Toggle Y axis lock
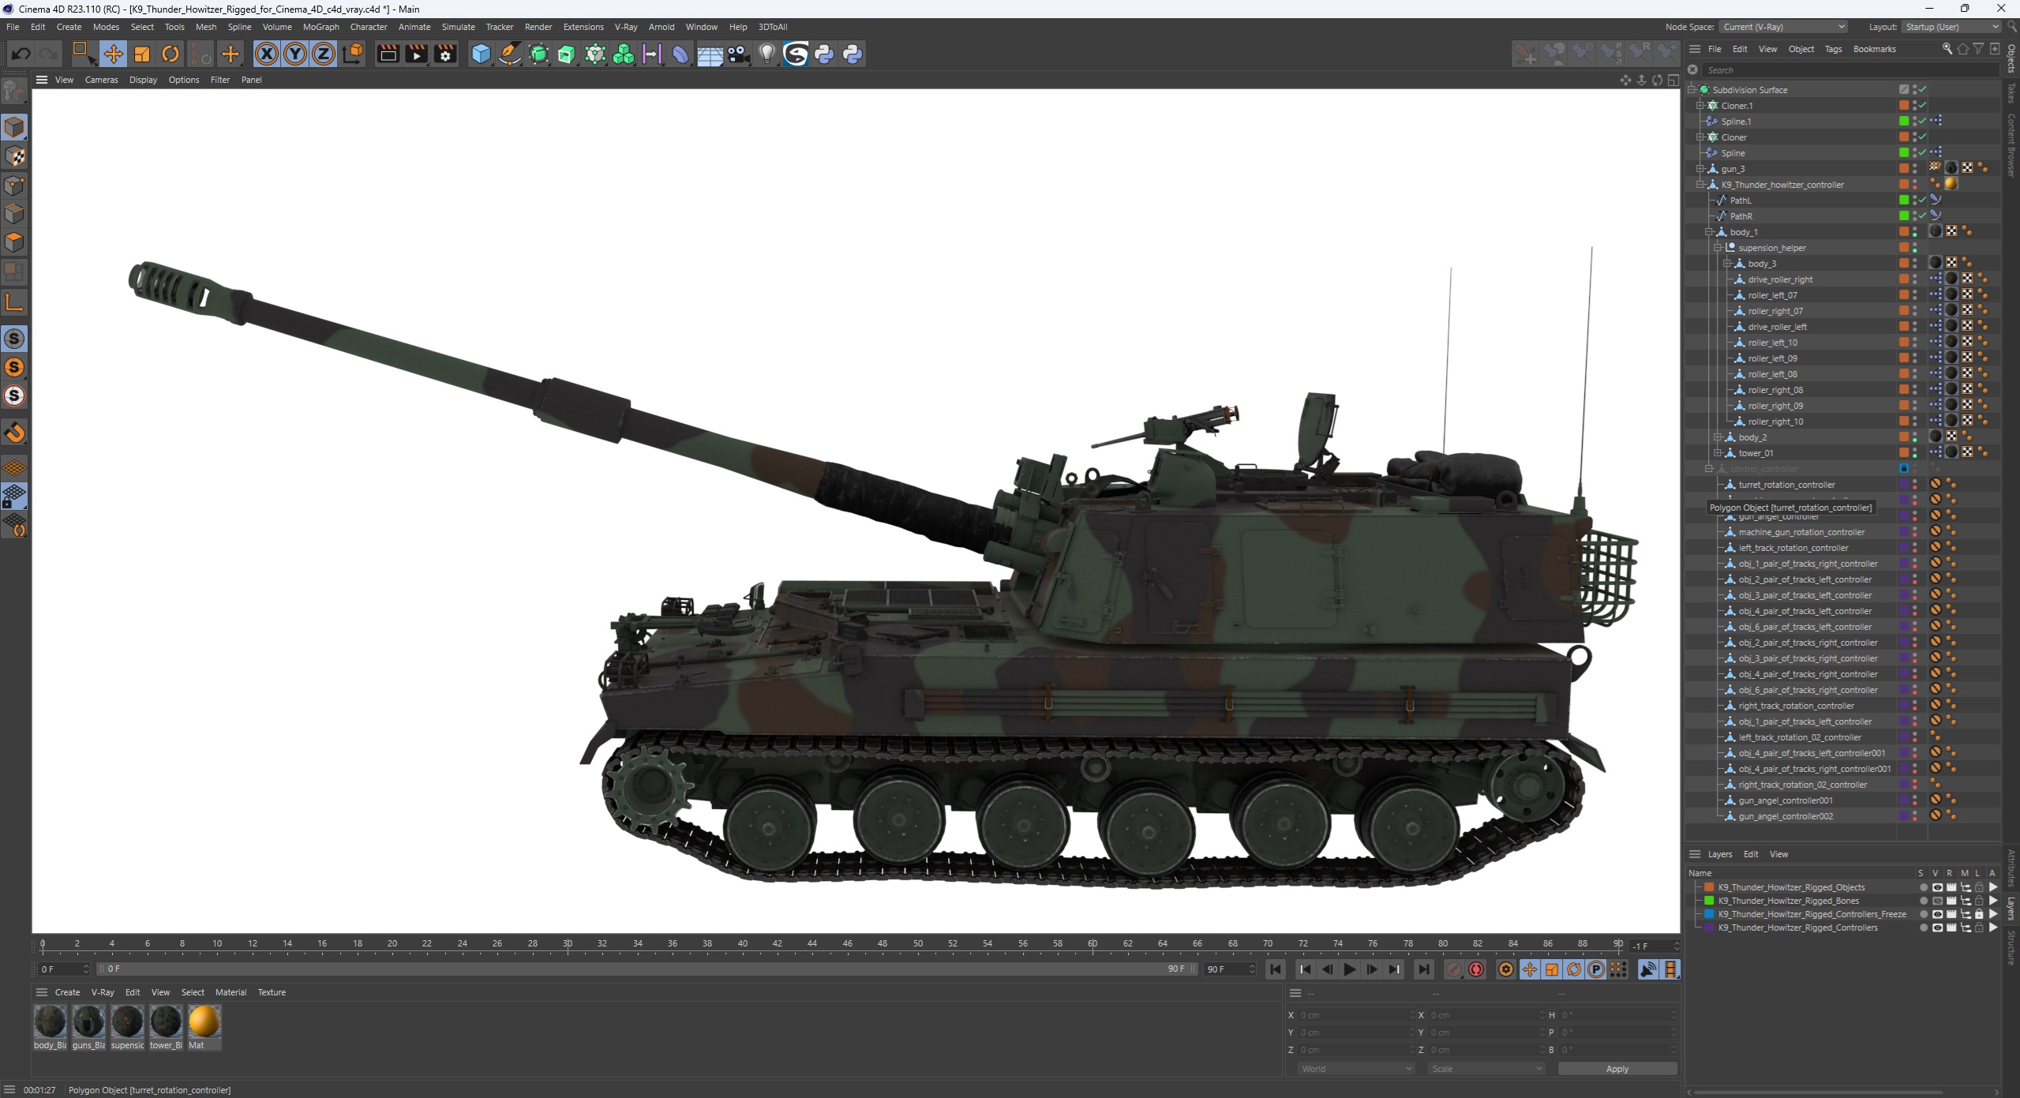Viewport: 2020px width, 1098px height. point(294,54)
